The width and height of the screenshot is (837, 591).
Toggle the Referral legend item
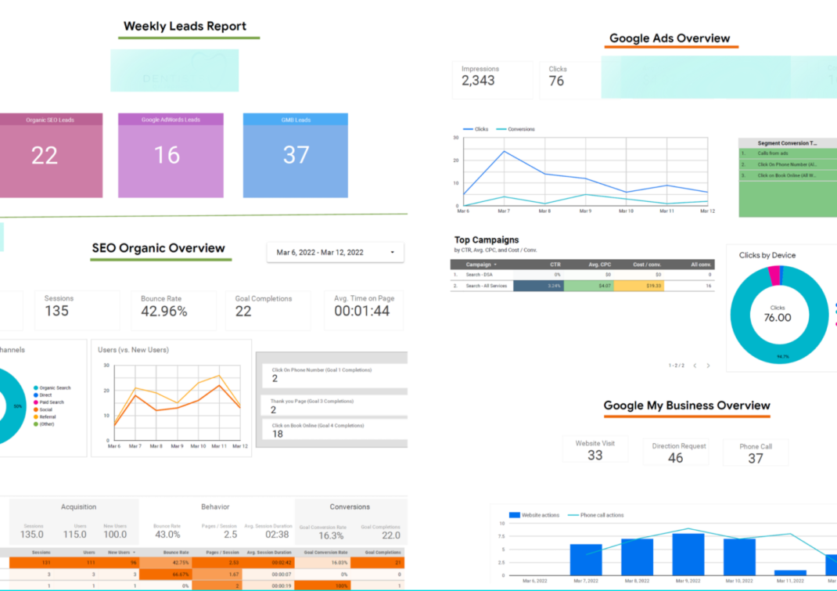coord(45,416)
